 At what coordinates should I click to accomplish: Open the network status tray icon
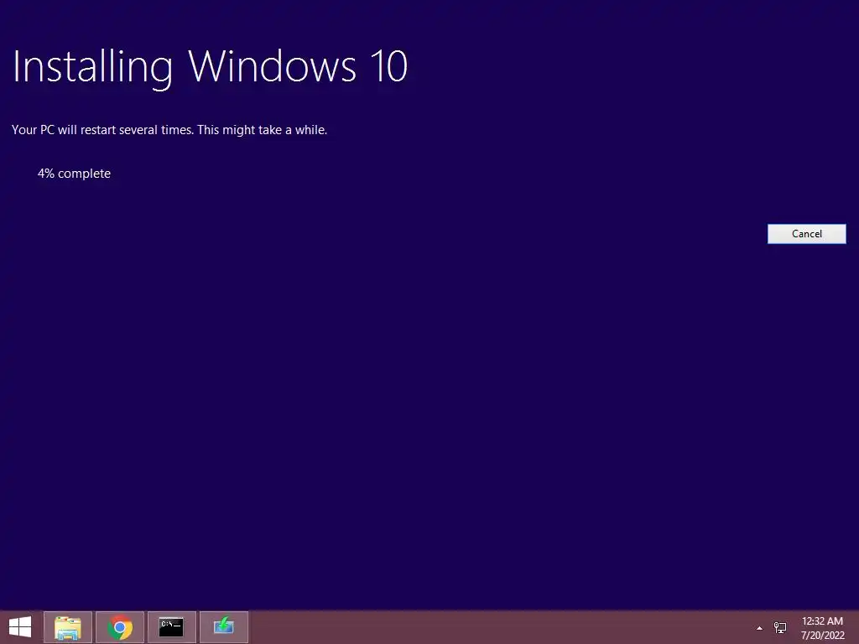coord(779,627)
